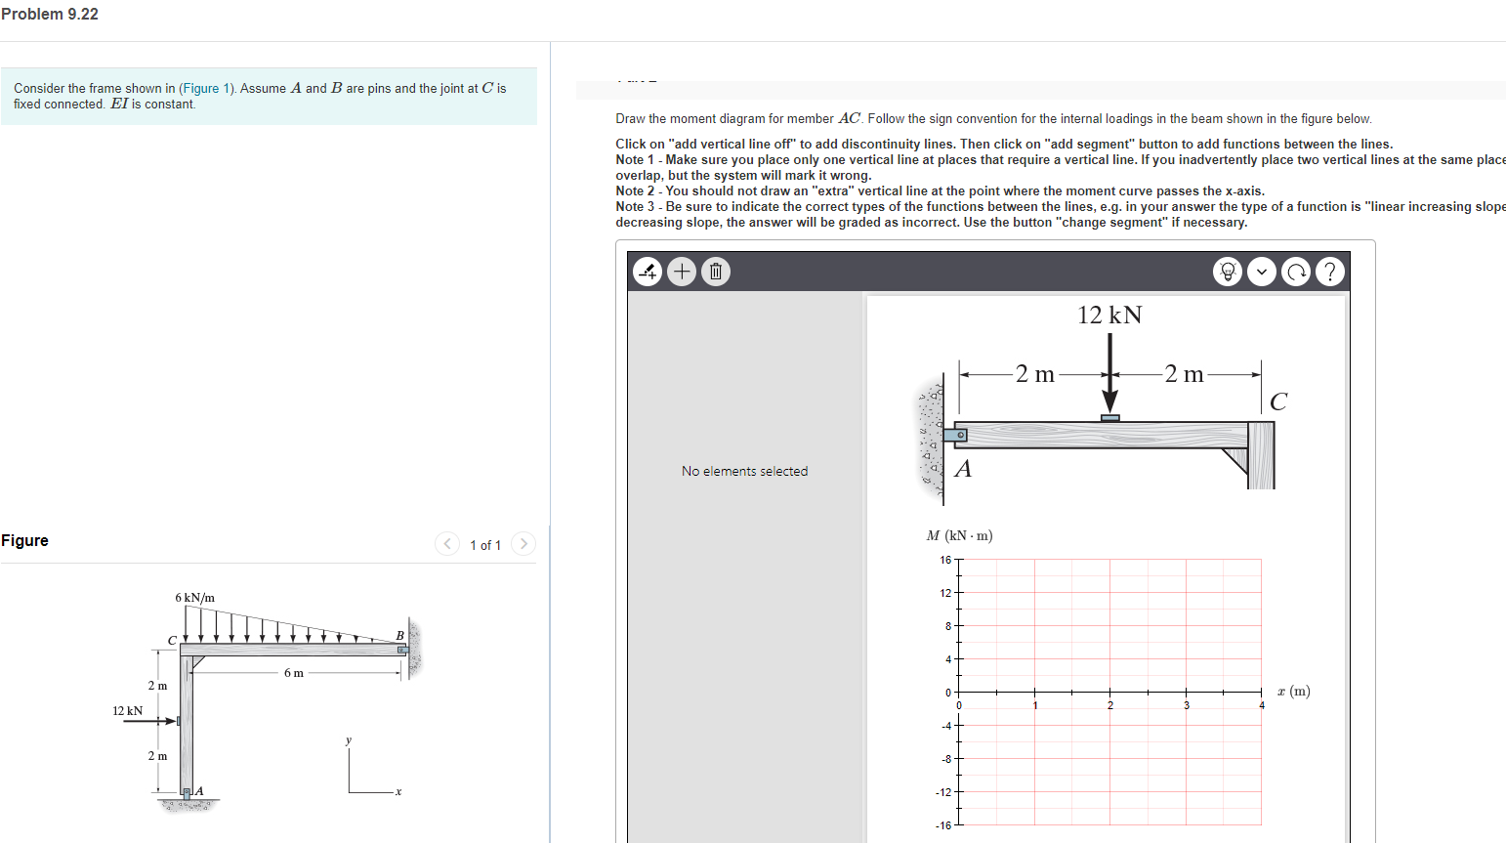Open help via the question mark icon

tap(1330, 271)
